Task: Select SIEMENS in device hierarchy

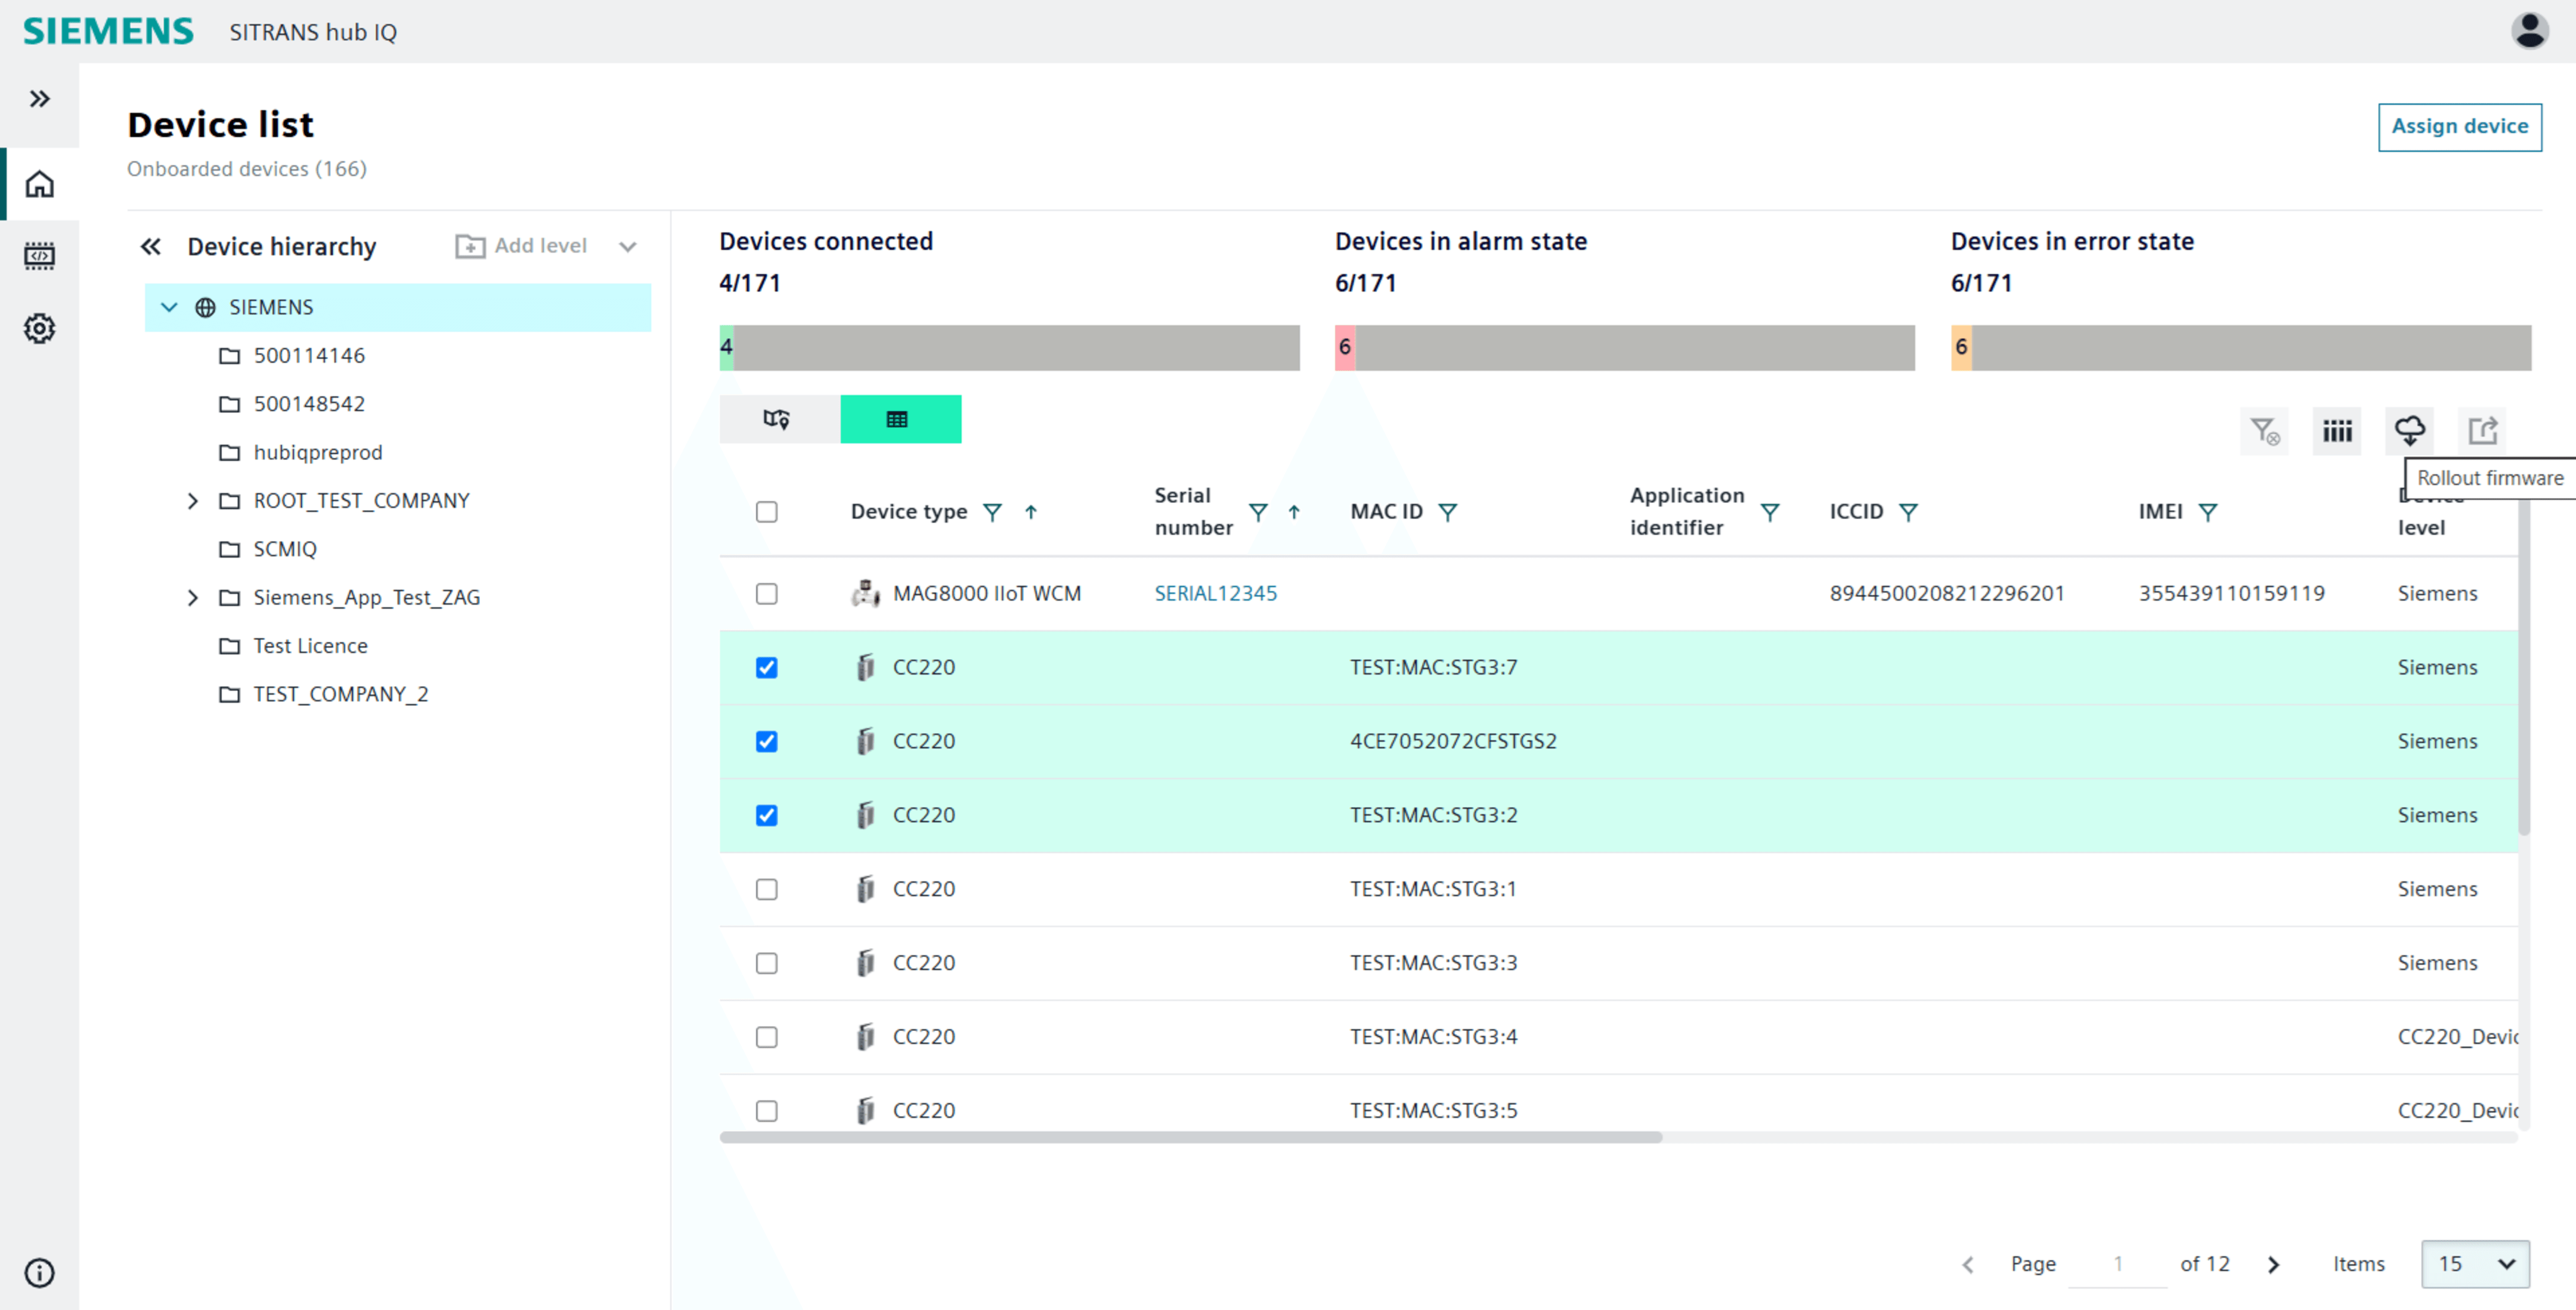Action: pos(398,307)
